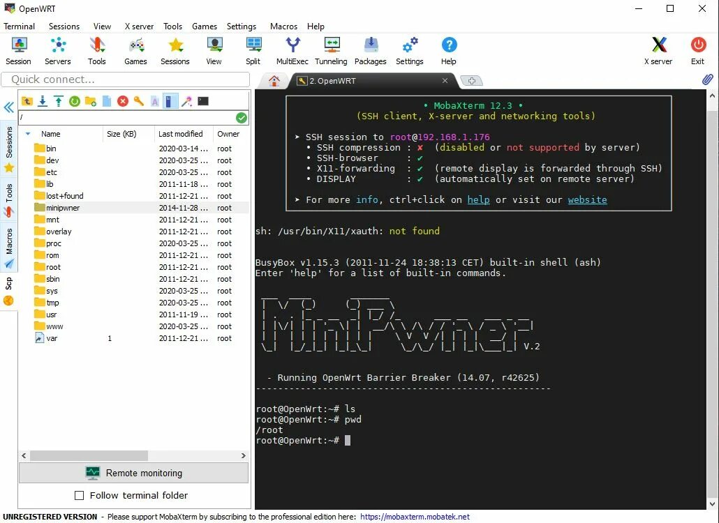Select the var symlink entry
This screenshot has height=523, width=719.
pos(133,338)
